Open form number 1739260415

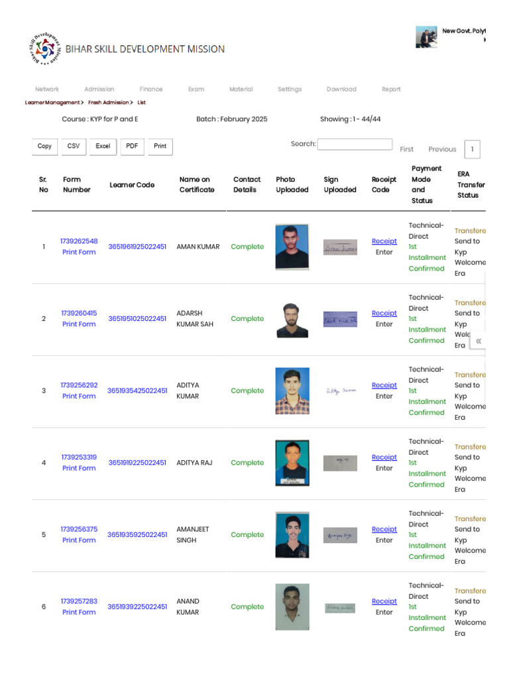point(79,313)
